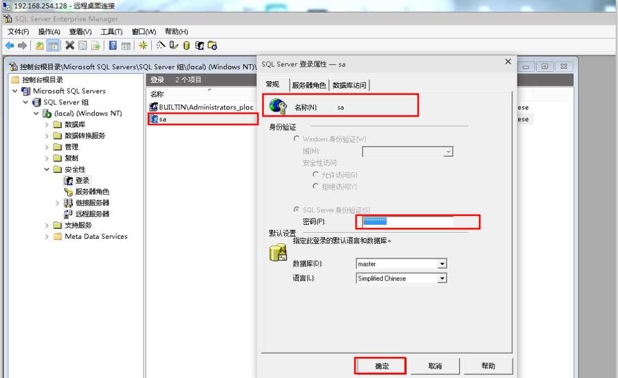Viewport: 618px width, 378px height.
Task: Expand the Meta Data Services node
Action: pyautogui.click(x=47, y=237)
